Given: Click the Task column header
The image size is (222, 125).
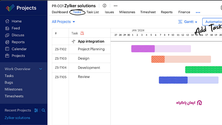Looking at the screenshot, I should tap(75, 33).
